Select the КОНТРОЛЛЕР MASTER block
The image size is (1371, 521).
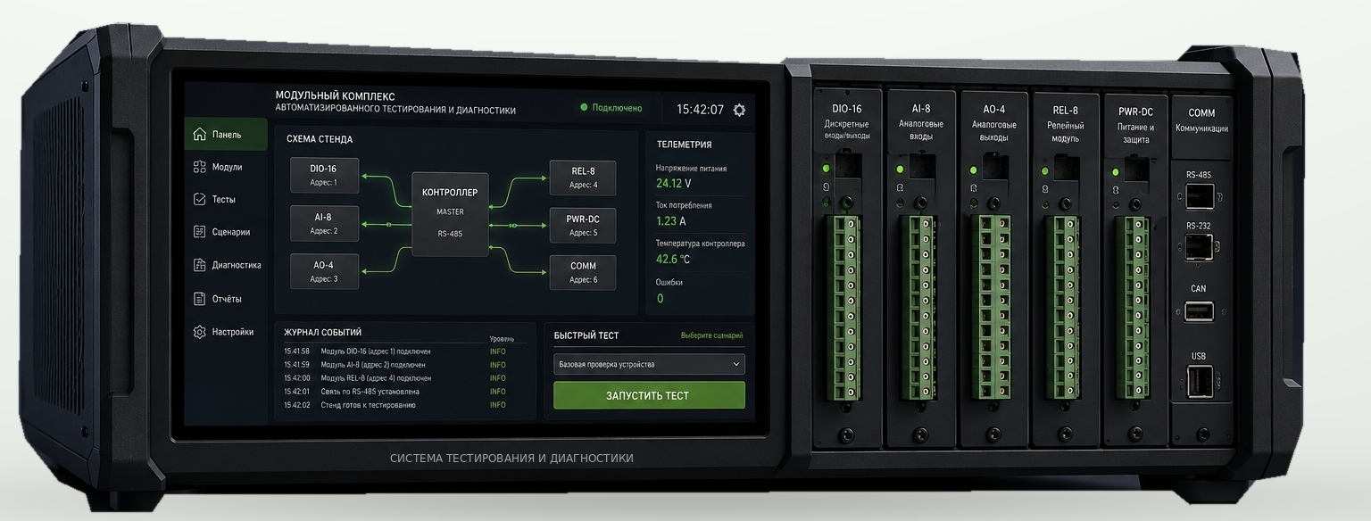pos(450,214)
